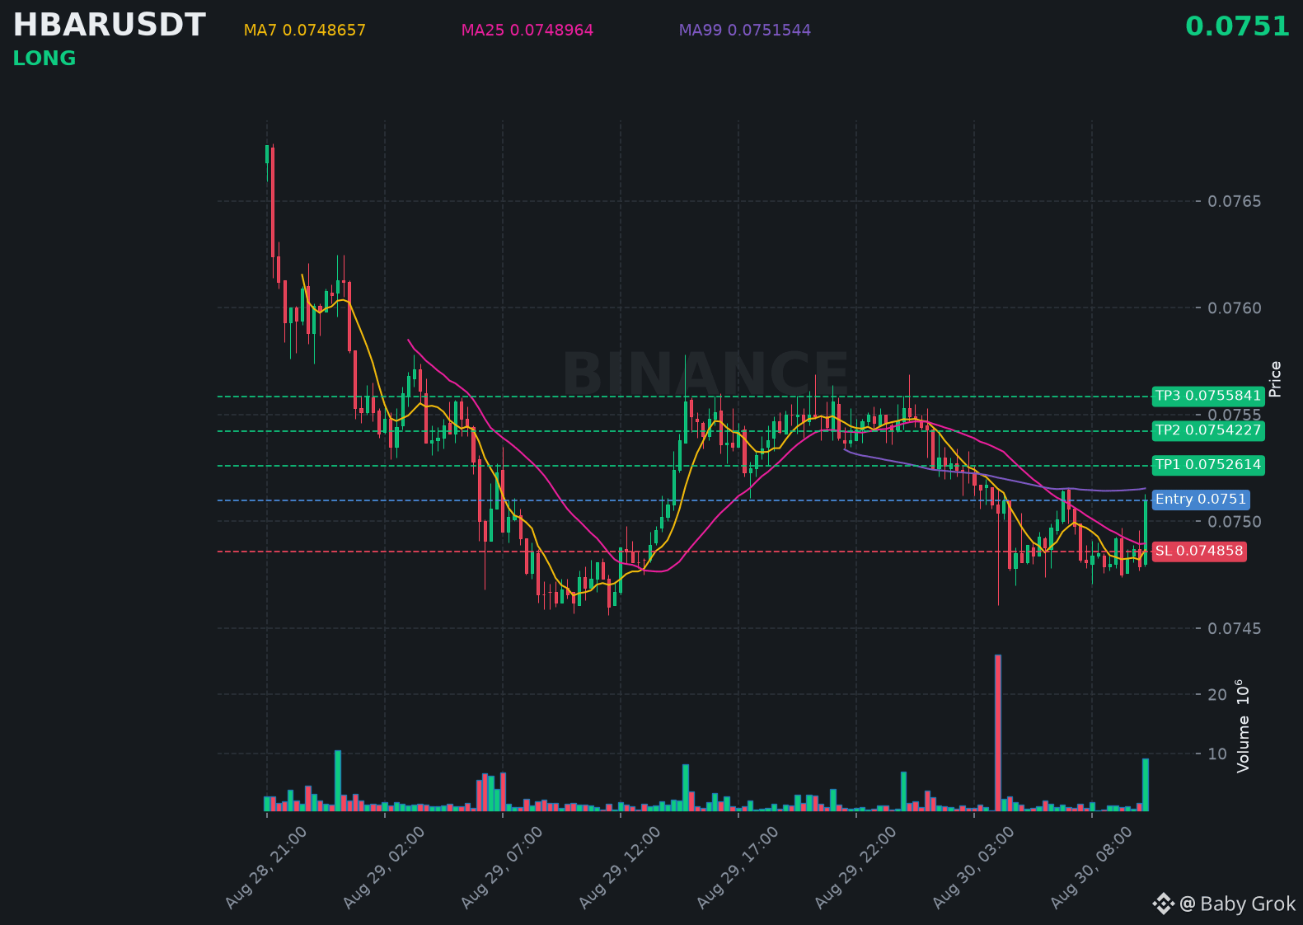
Task: Click the MA99 0.0751544 indicator label
Action: 745,31
